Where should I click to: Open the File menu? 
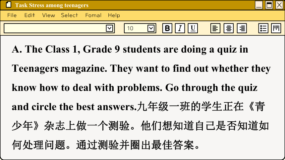[x=12, y=15]
